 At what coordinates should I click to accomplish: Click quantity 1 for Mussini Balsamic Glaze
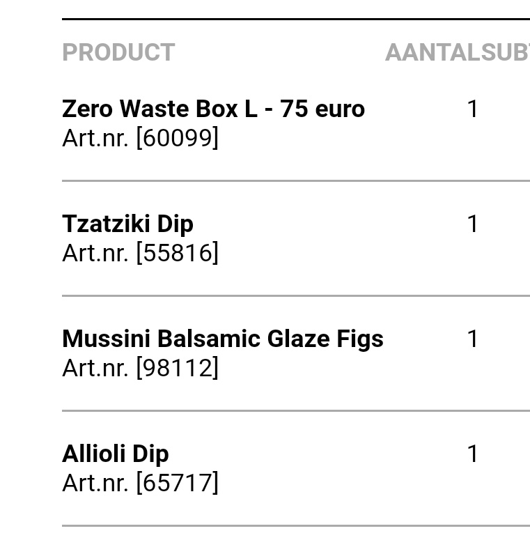472,339
